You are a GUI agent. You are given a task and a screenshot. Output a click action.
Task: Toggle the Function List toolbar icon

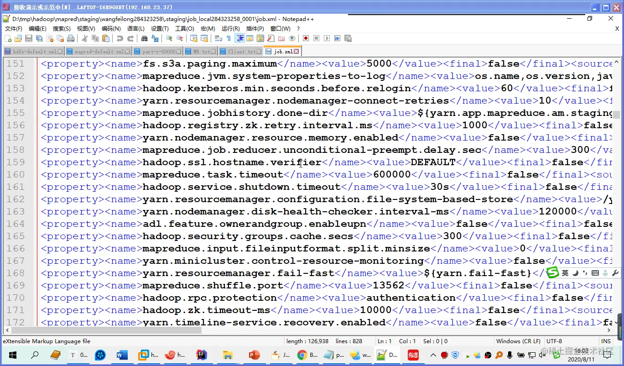(x=270, y=38)
